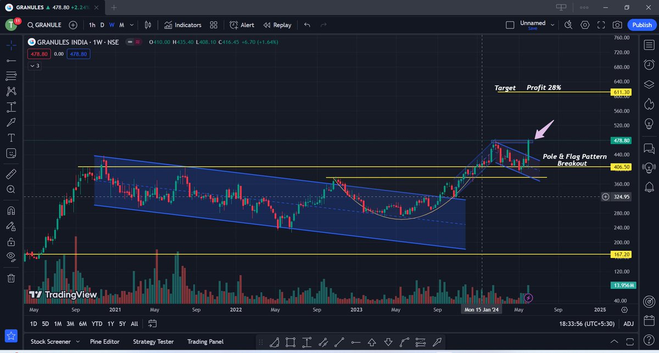Start bar Replay mode
This screenshot has height=353, width=659.
[x=277, y=25]
